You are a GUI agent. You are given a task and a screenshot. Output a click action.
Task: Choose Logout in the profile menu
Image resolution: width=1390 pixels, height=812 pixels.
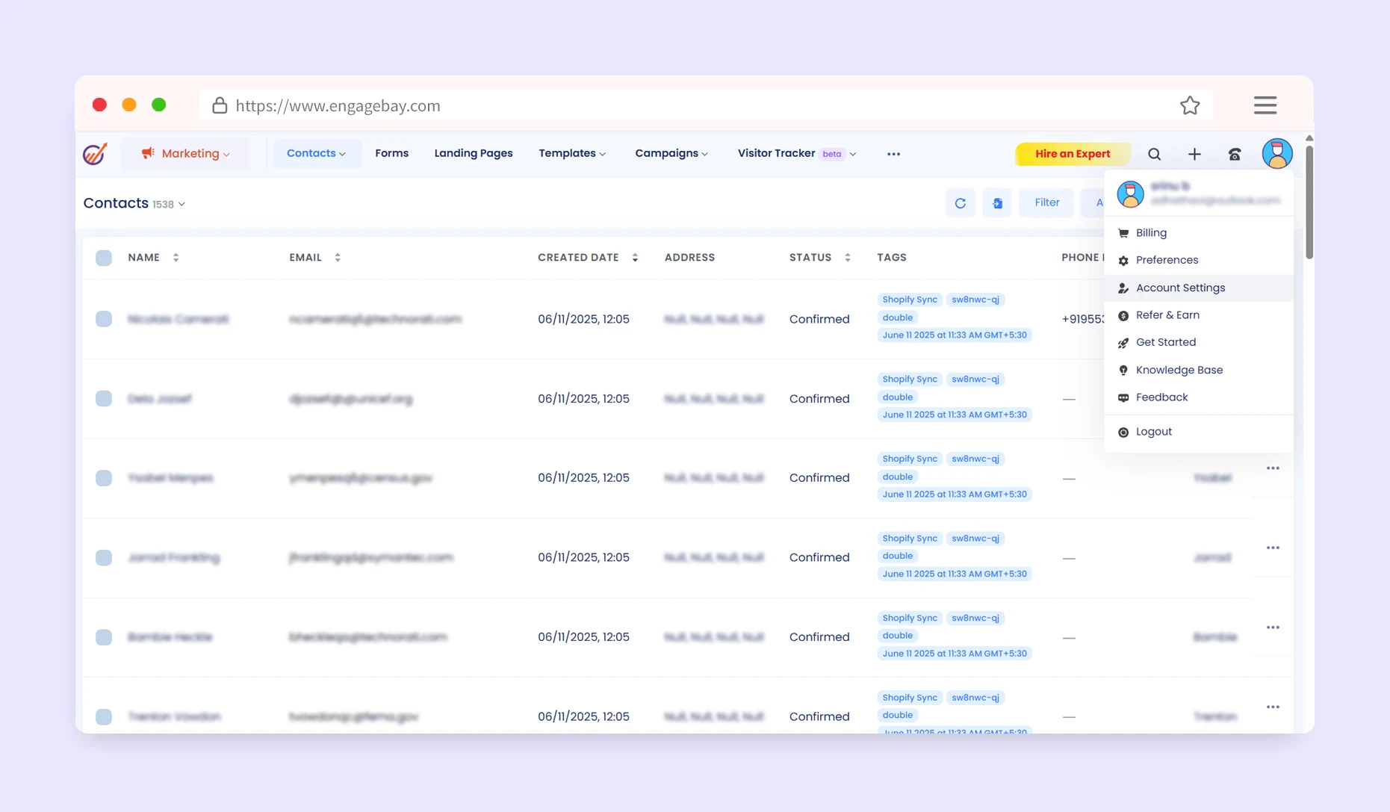tap(1153, 432)
